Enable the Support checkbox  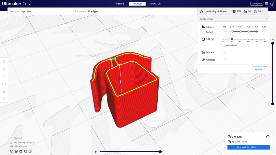tap(224, 52)
